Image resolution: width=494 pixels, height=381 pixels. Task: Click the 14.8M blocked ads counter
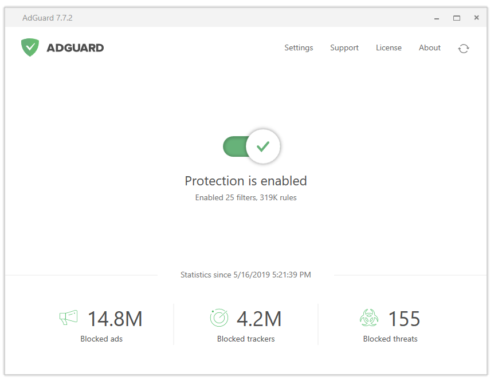tap(115, 319)
